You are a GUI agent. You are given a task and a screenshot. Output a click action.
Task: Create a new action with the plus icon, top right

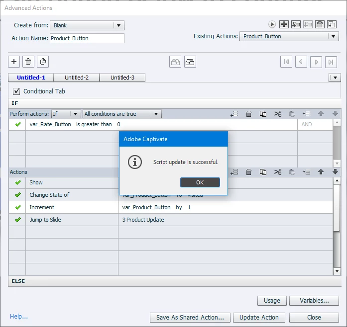tap(284, 24)
